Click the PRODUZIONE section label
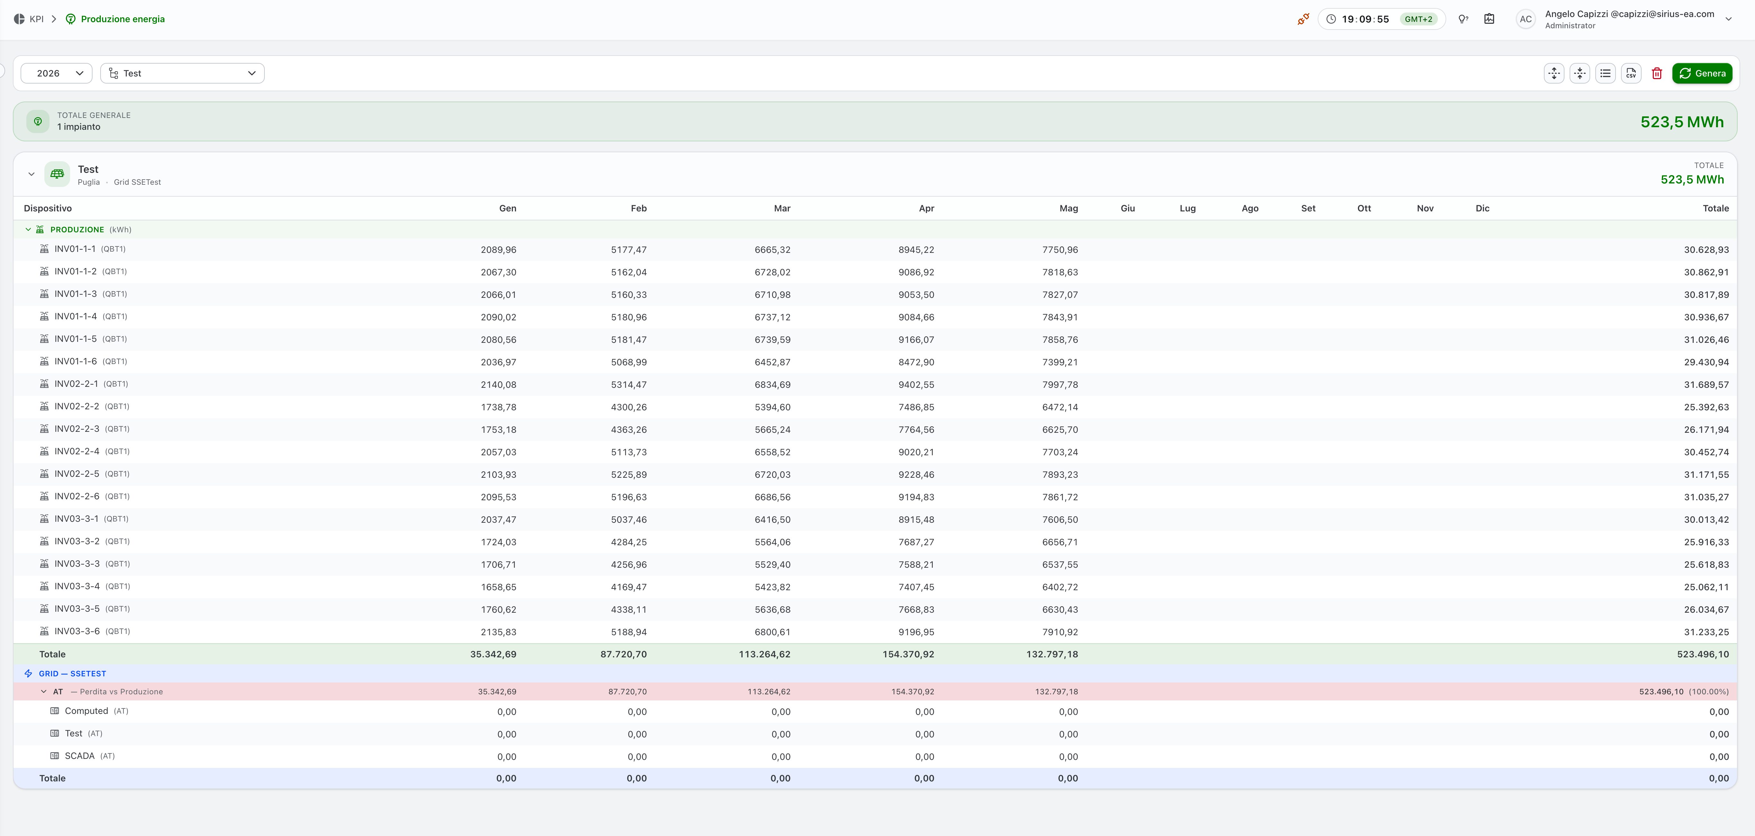Viewport: 1755px width, 836px height. (x=77, y=230)
